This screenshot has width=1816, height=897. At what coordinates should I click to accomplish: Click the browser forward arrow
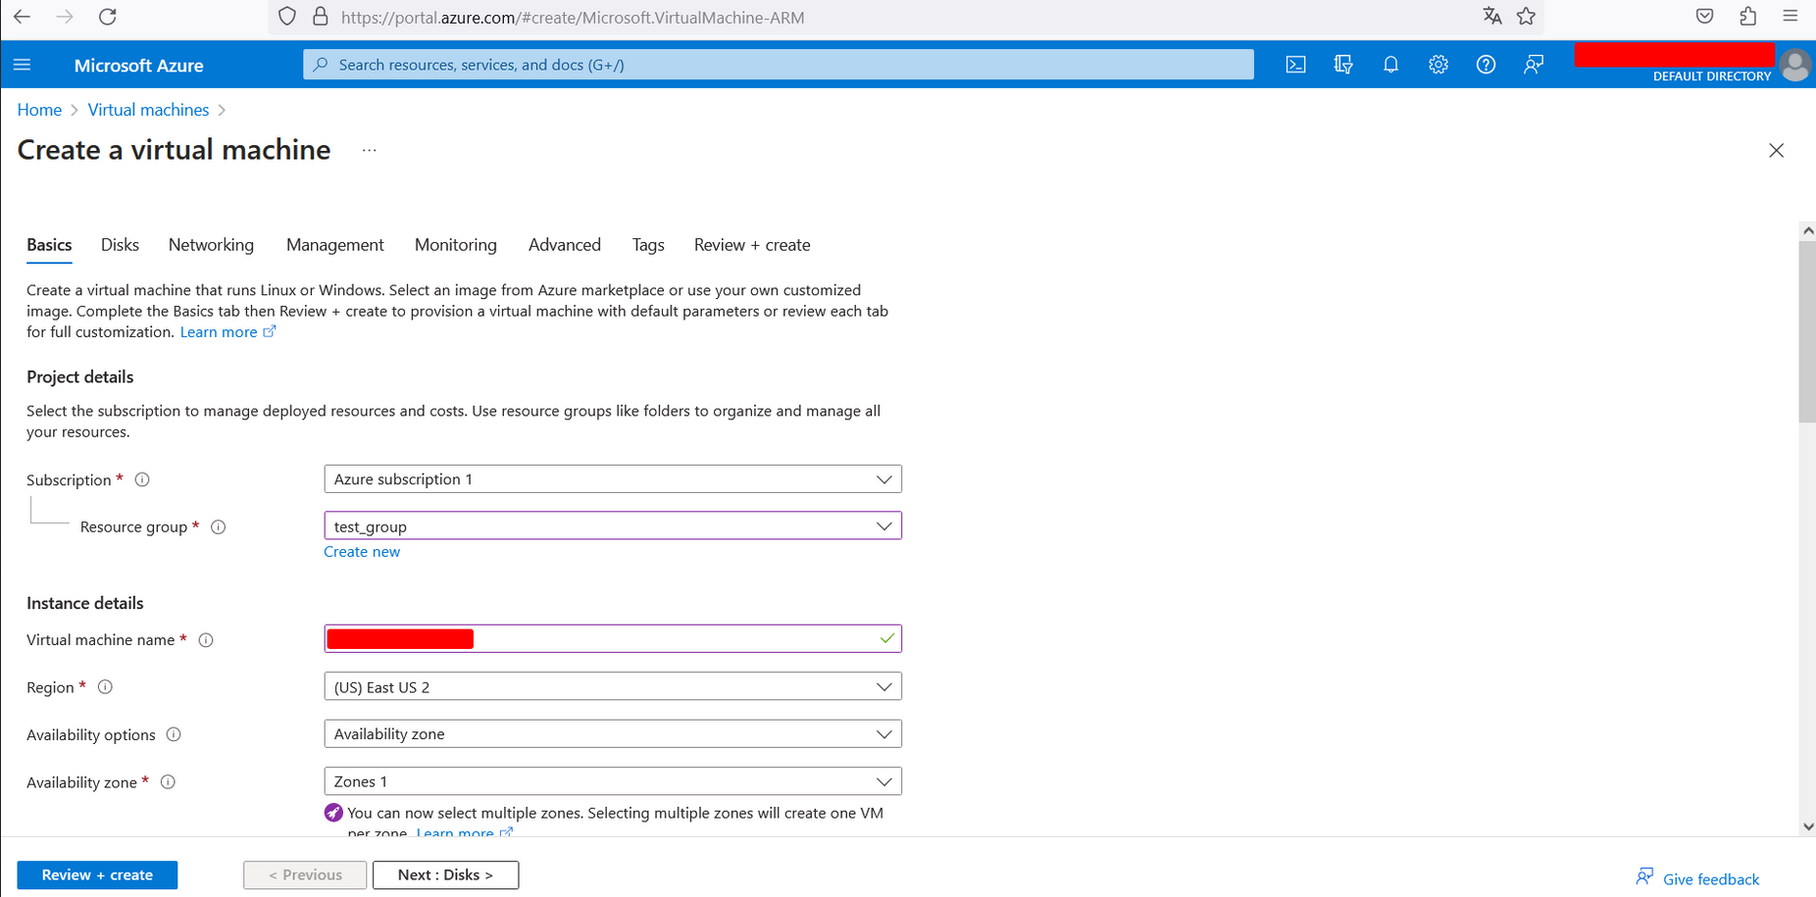tap(65, 17)
